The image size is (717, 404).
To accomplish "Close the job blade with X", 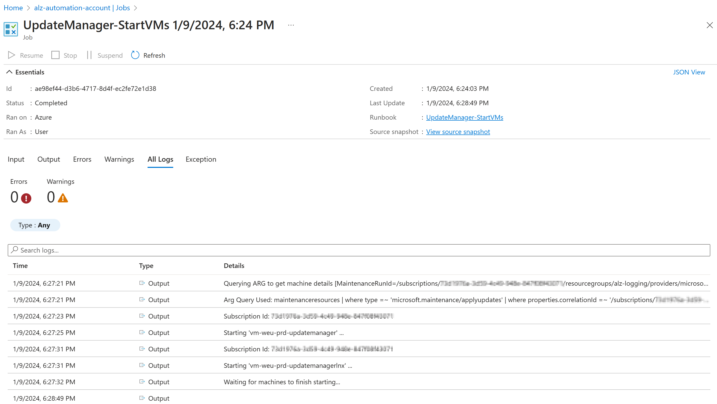I will 710,25.
